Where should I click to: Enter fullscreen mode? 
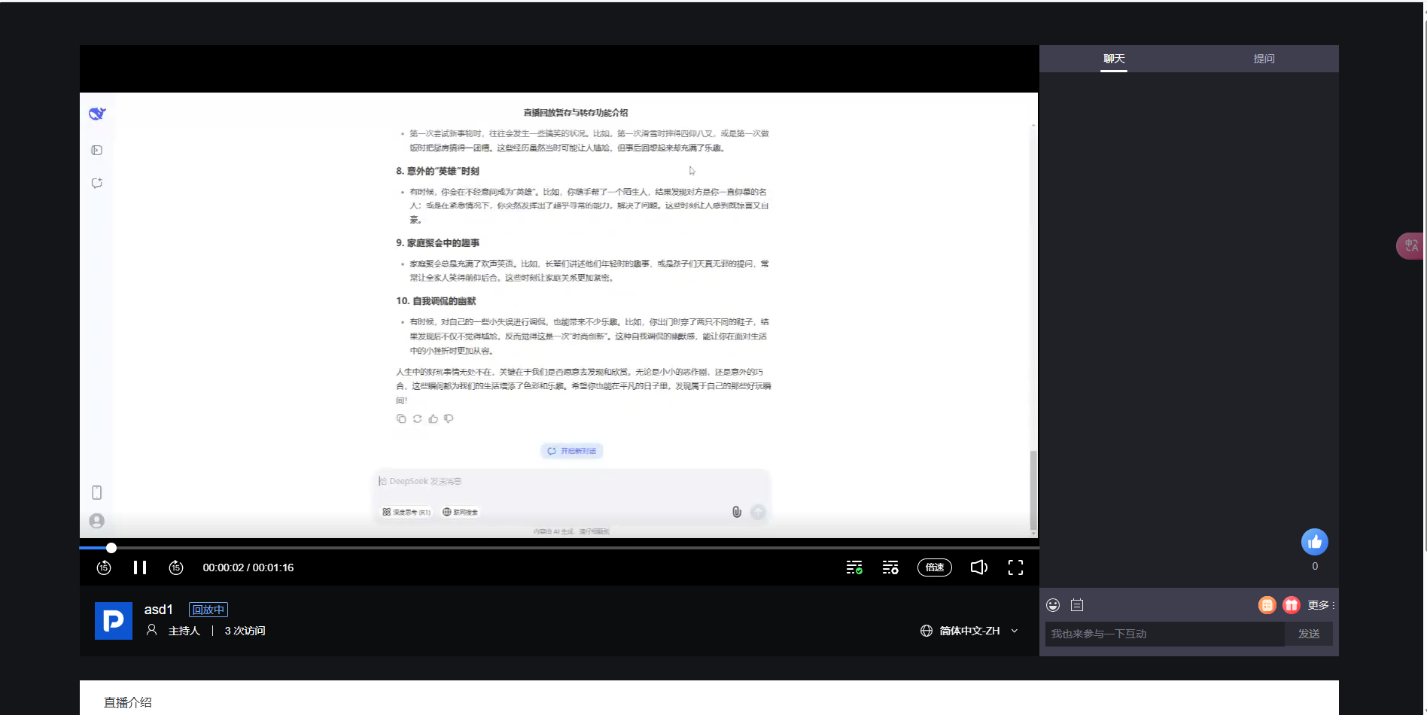click(1015, 567)
